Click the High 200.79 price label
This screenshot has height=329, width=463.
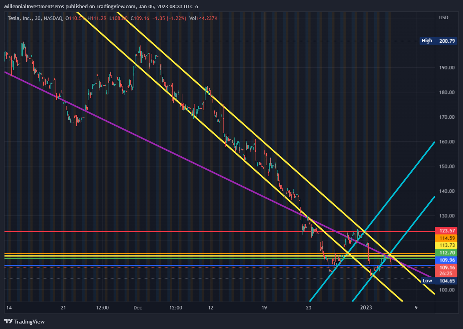pos(438,41)
